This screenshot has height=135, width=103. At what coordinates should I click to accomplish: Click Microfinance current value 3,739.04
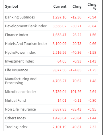pyautogui.click(x=59, y=92)
